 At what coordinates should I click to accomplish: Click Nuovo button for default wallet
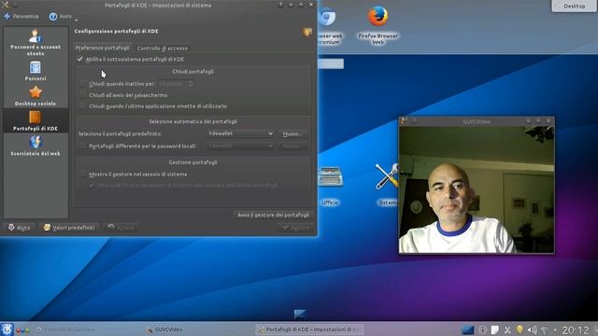pos(292,133)
